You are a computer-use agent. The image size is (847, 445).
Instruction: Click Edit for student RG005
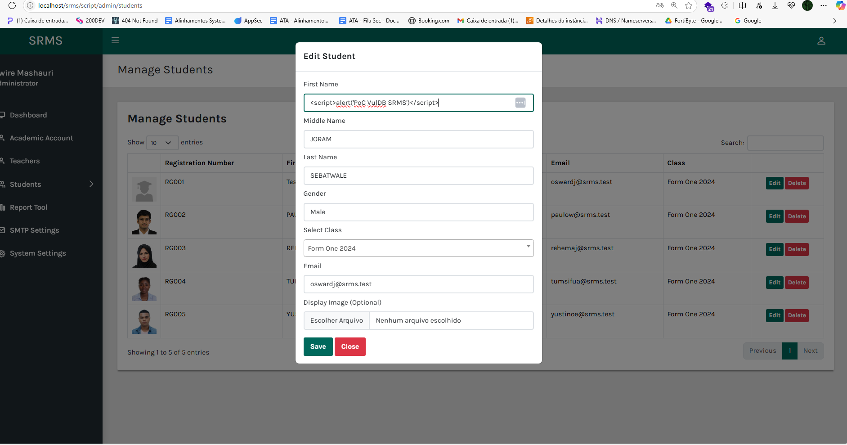(x=775, y=315)
